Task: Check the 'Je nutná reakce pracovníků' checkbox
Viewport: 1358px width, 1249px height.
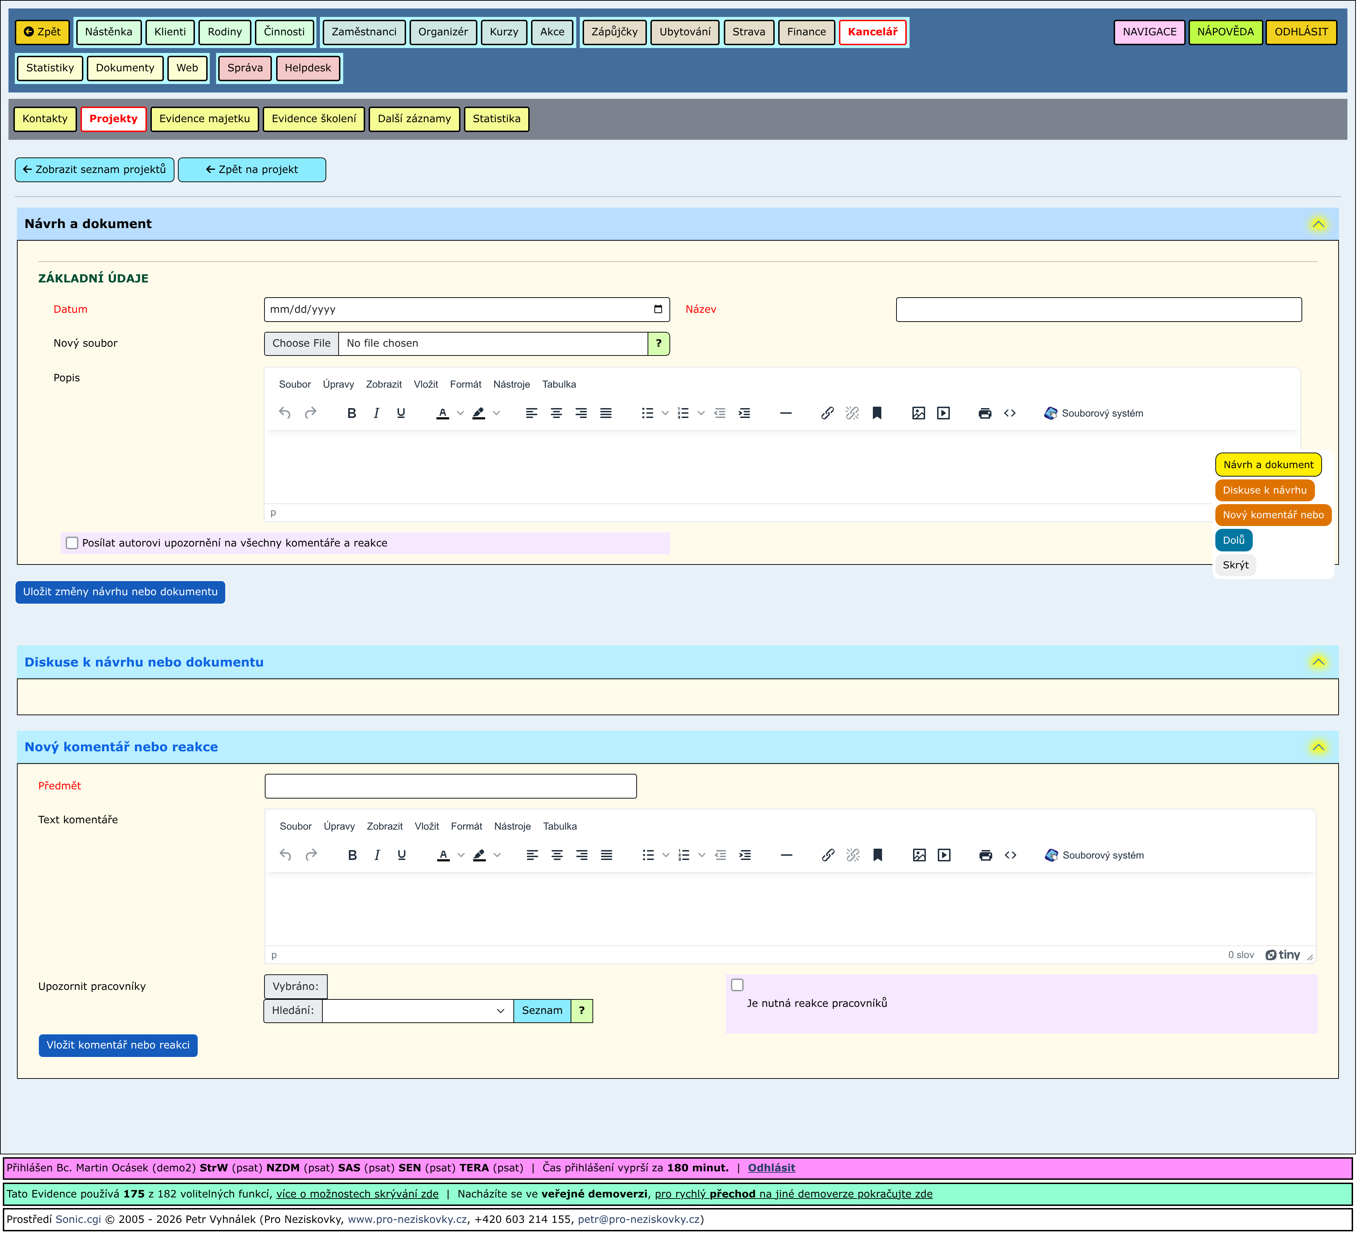Action: (738, 986)
